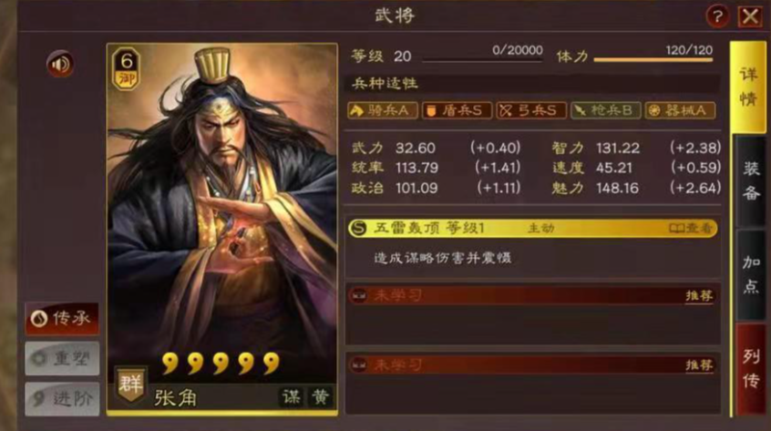Switch to the 装备 equipment tab
This screenshot has width=771, height=431.
coord(749,180)
